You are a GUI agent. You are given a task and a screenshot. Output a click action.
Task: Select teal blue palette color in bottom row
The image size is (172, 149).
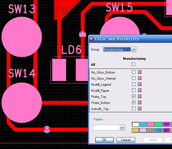point(159,130)
